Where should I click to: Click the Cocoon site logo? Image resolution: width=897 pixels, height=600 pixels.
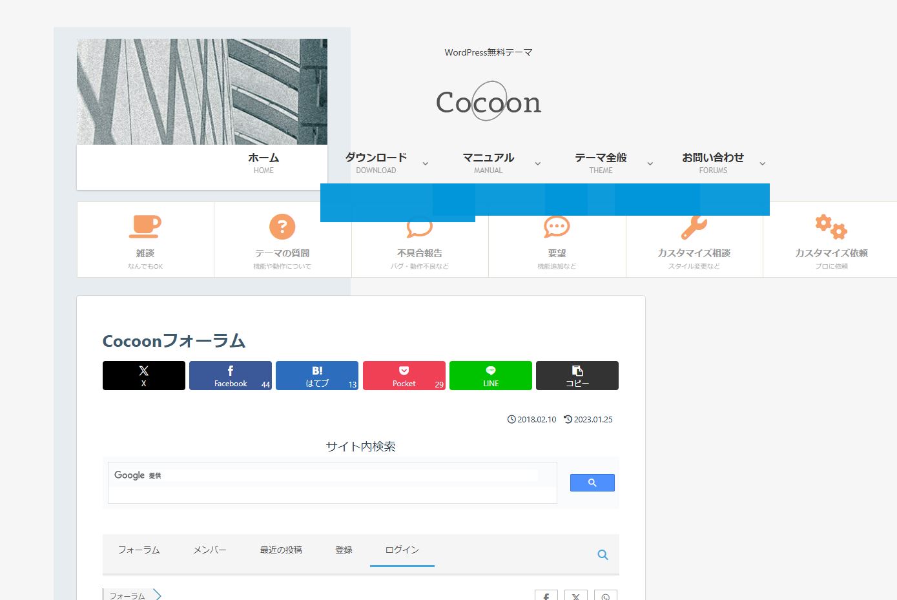[x=489, y=101]
